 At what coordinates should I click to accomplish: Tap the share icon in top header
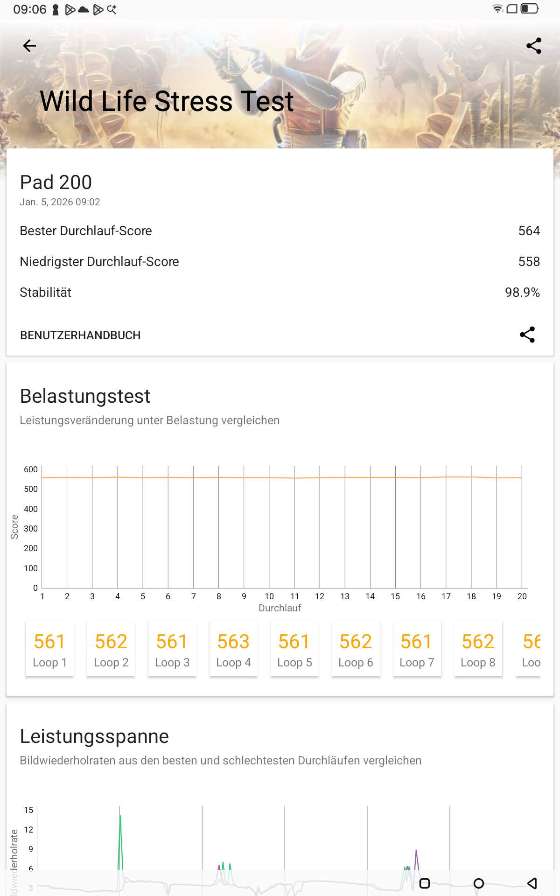pyautogui.click(x=533, y=46)
